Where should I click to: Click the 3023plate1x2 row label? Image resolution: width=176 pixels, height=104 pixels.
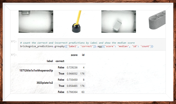coord(45,83)
